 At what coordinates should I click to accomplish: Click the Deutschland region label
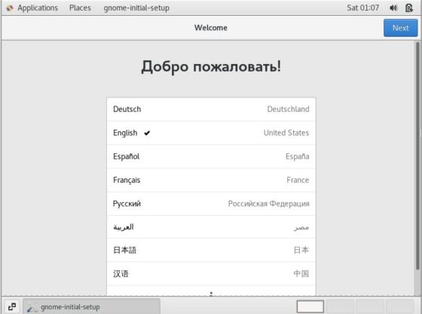[x=288, y=109]
